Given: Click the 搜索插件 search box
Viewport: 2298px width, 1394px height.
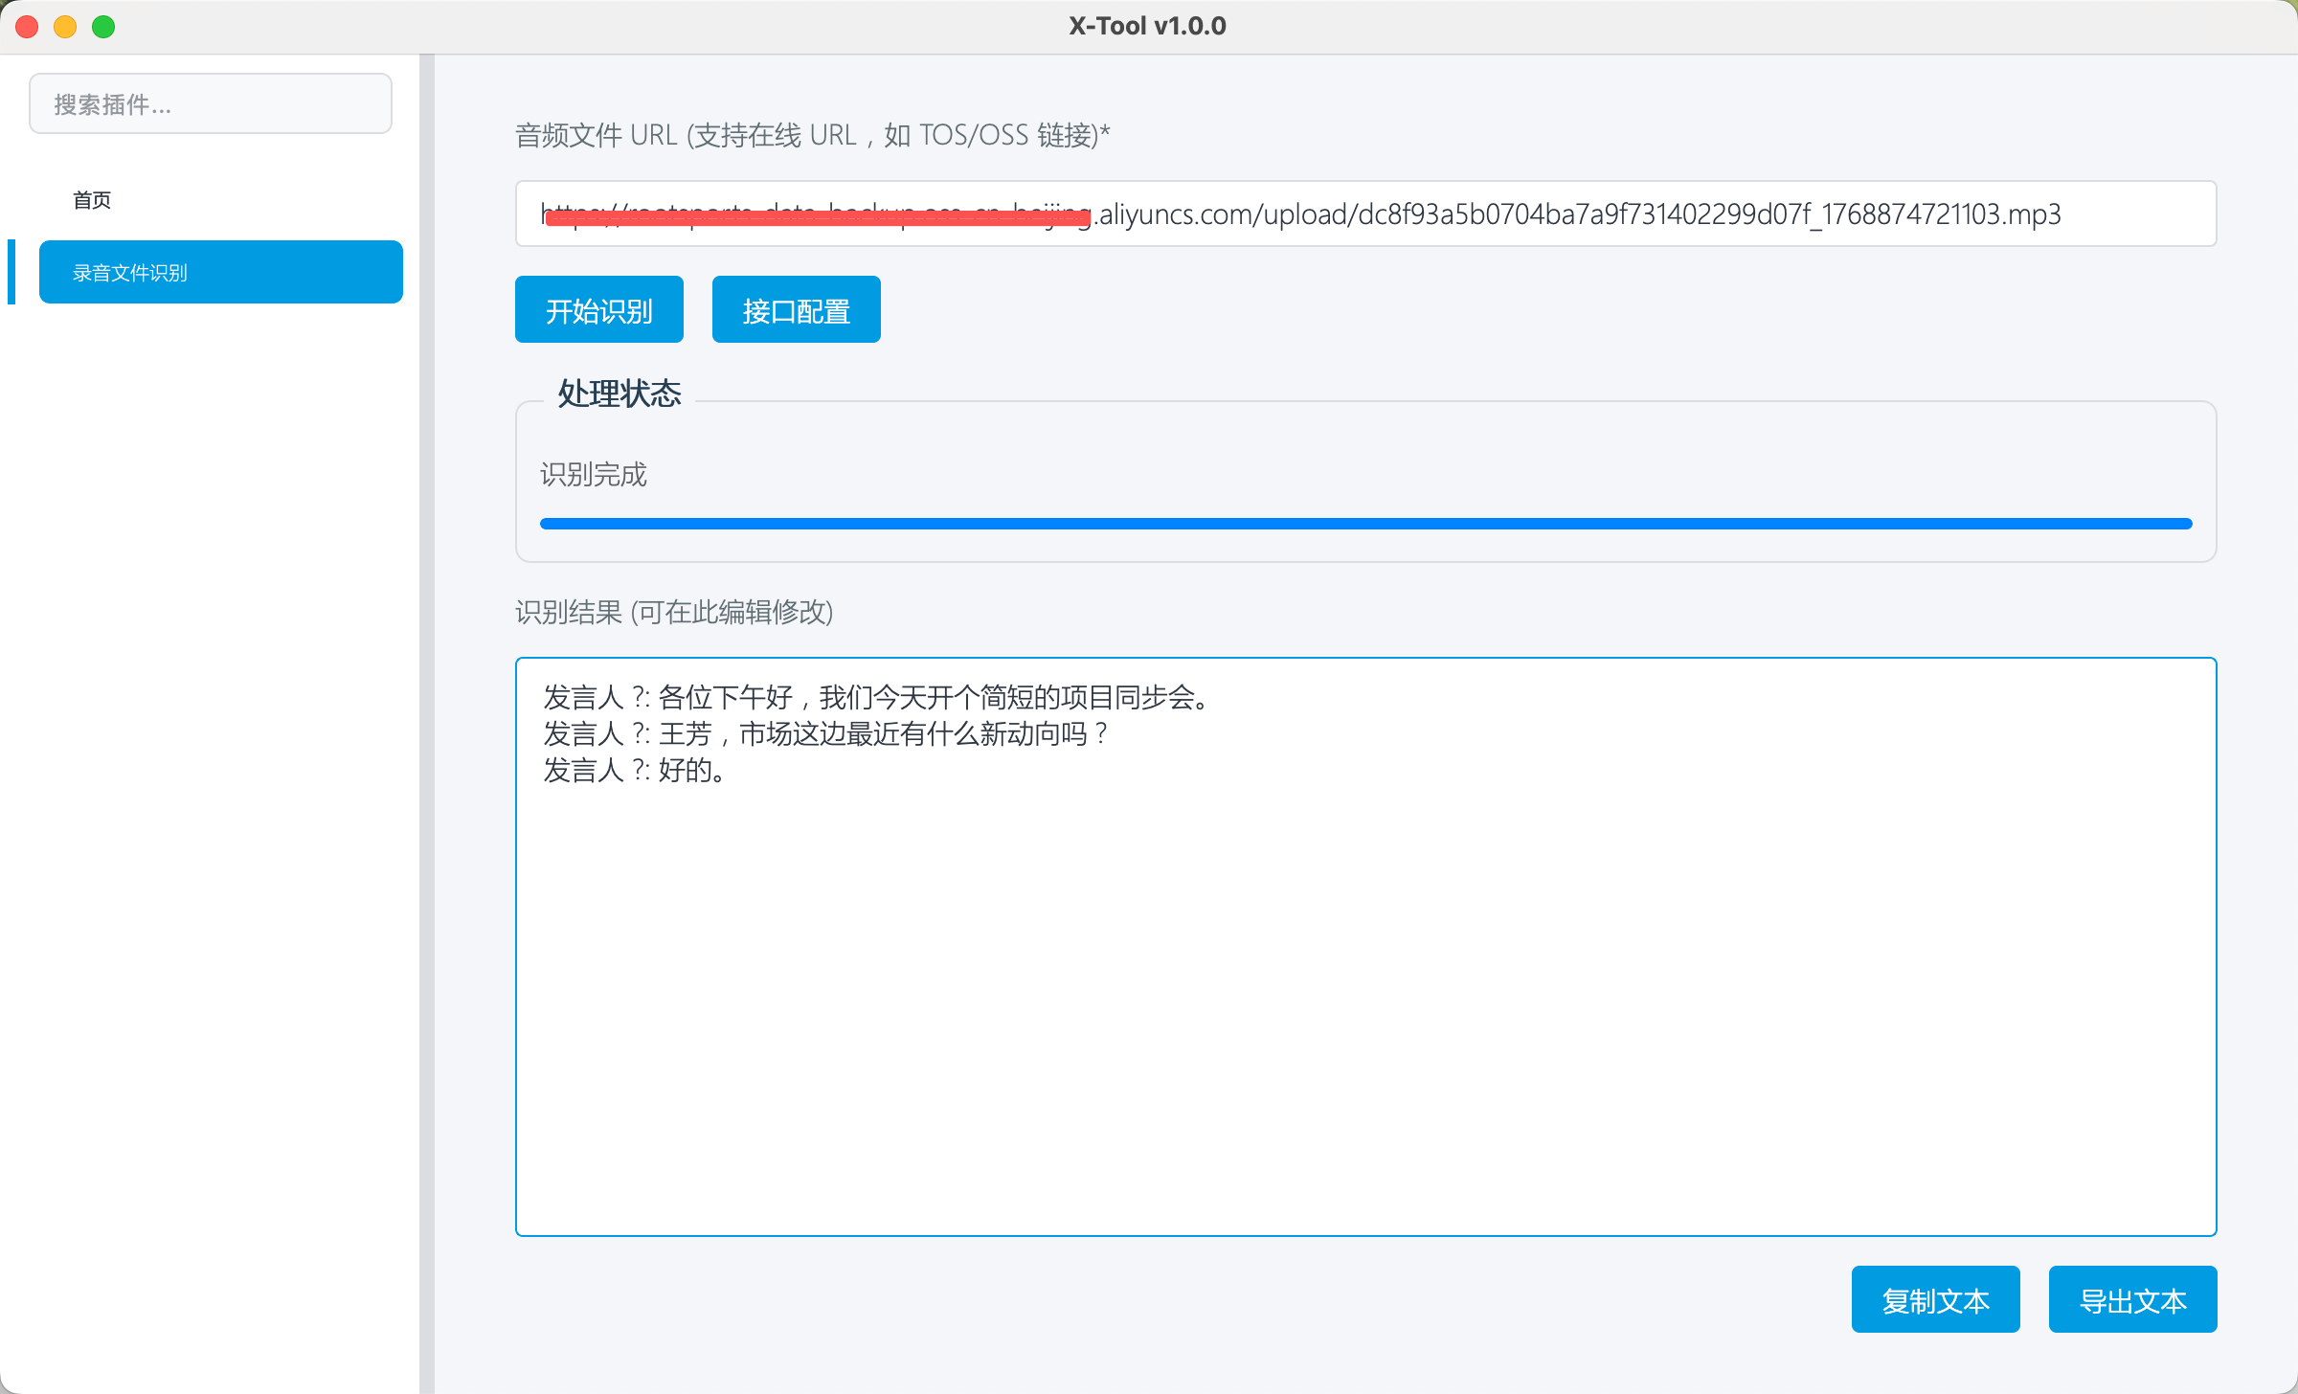Looking at the screenshot, I should click(210, 103).
